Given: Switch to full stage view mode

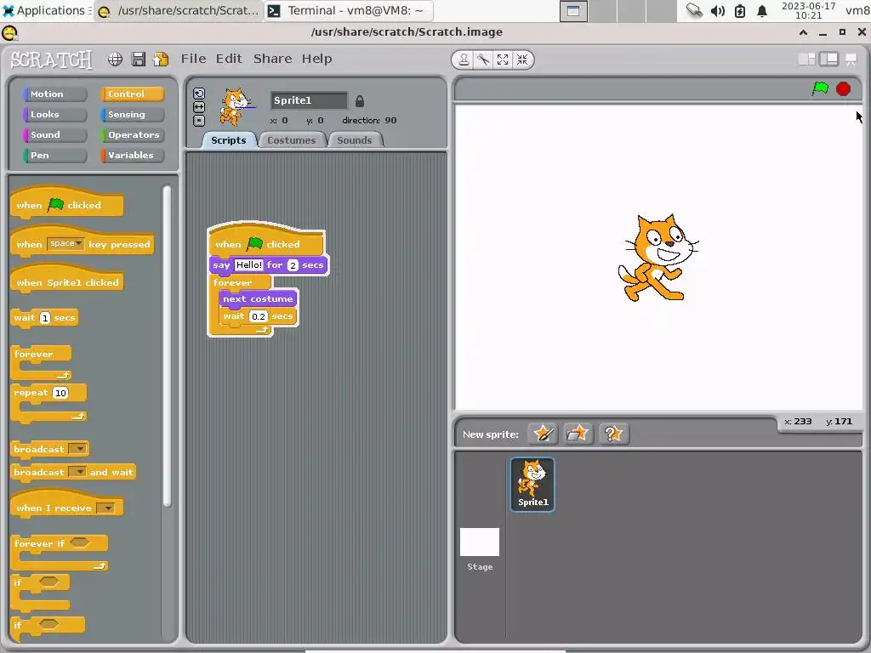Looking at the screenshot, I should tap(828, 59).
